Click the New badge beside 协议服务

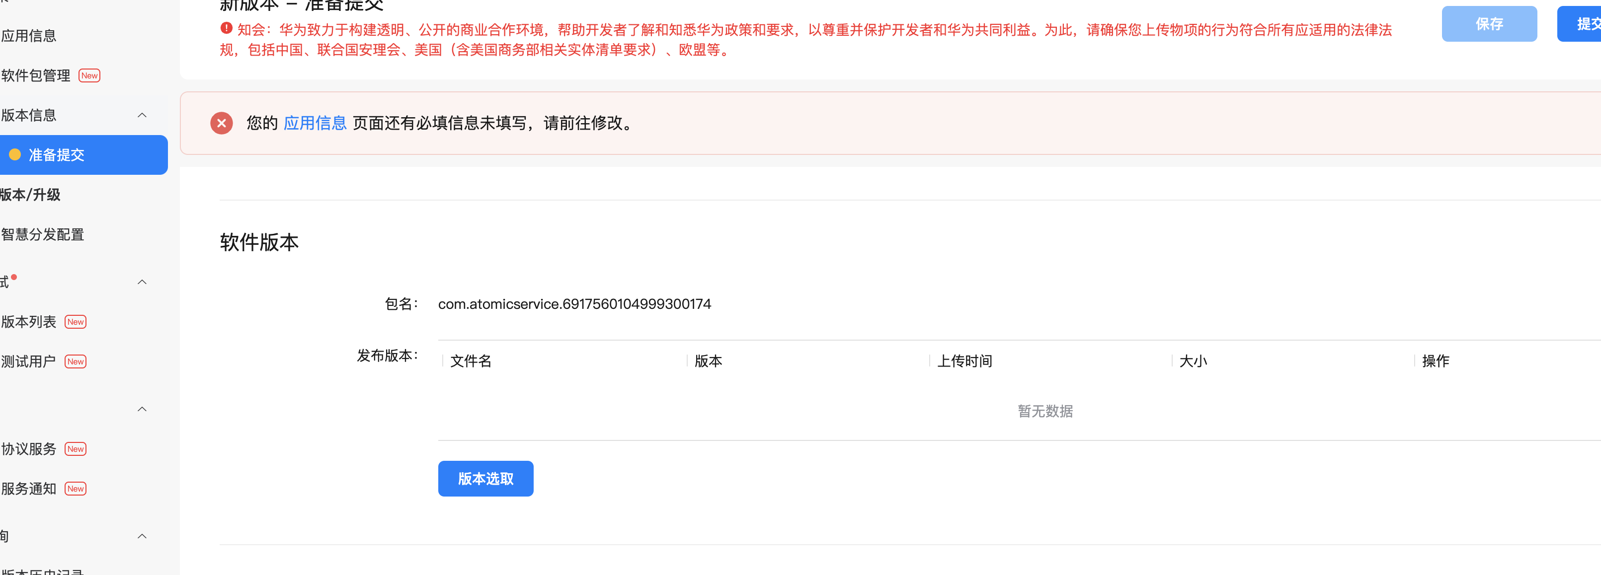pyautogui.click(x=76, y=449)
